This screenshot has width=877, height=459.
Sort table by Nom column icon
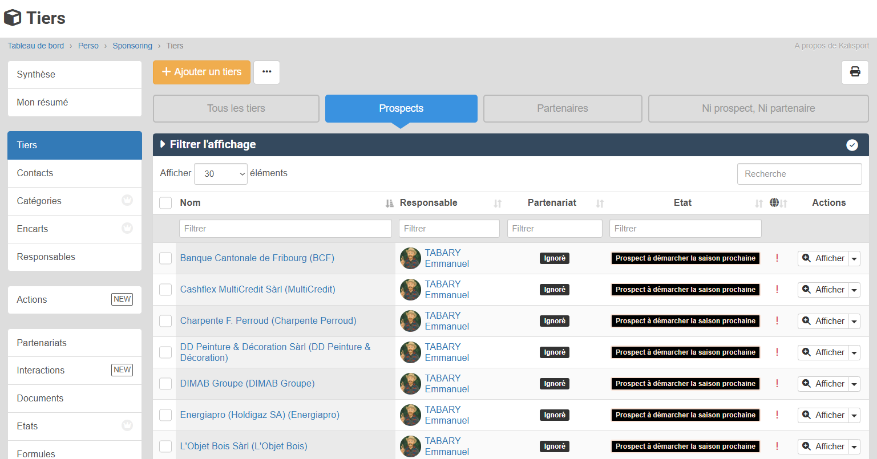[389, 203]
